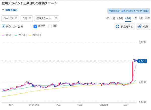Open the 指標を表示 link
The height and width of the screenshot is (110, 151).
pos(11,10)
